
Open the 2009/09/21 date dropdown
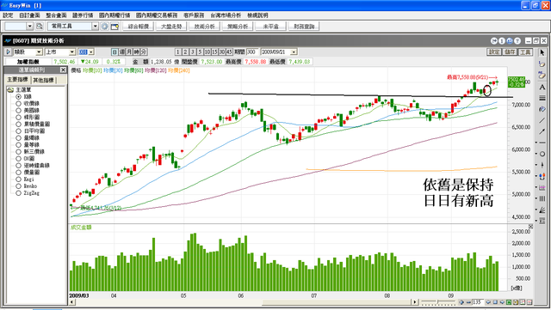294,52
